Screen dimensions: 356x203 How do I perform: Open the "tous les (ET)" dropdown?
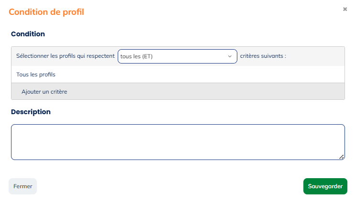point(177,56)
